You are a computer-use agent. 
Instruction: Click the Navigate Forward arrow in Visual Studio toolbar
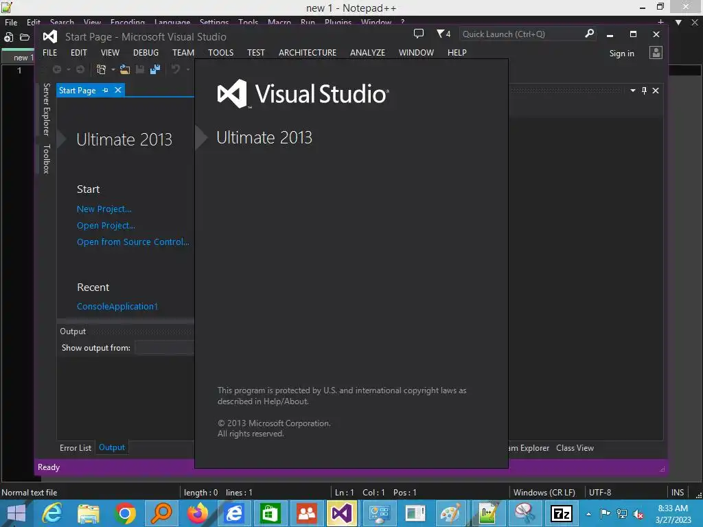pos(80,69)
